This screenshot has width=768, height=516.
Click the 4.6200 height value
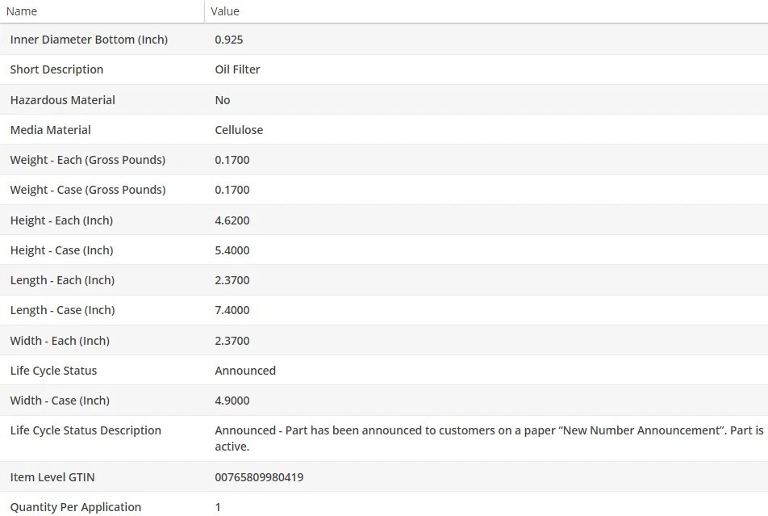pyautogui.click(x=232, y=220)
